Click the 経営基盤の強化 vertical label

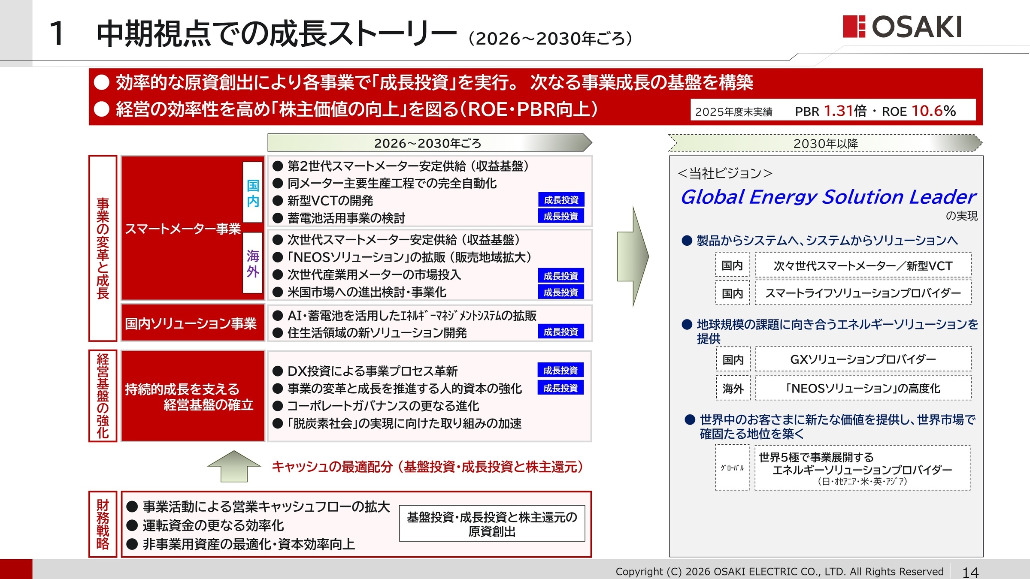103,396
